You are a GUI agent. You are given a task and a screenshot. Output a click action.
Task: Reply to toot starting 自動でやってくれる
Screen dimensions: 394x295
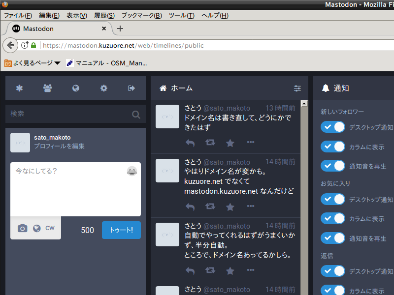(190, 271)
